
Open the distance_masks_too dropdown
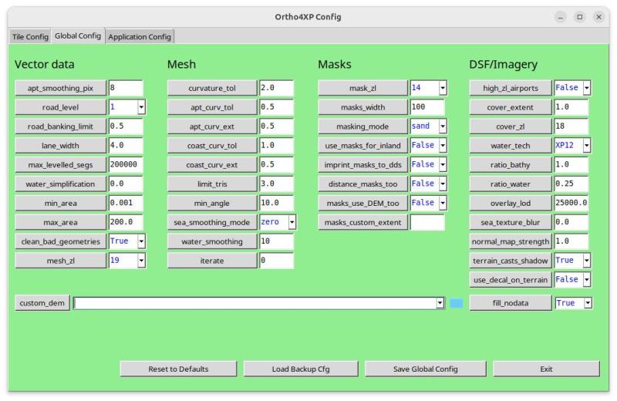point(443,184)
